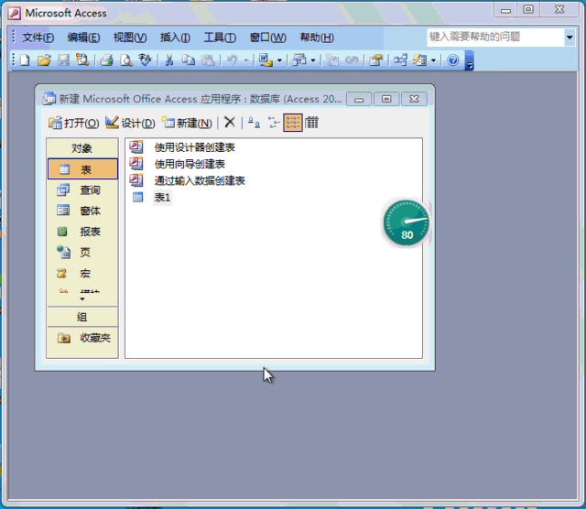
Task: Click the 打开(O) button
Action: [x=73, y=123]
